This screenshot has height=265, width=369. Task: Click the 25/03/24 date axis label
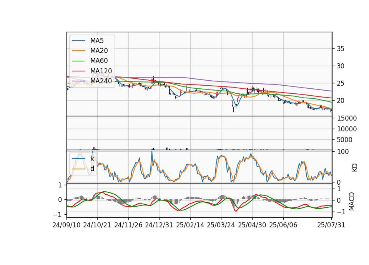(221, 225)
